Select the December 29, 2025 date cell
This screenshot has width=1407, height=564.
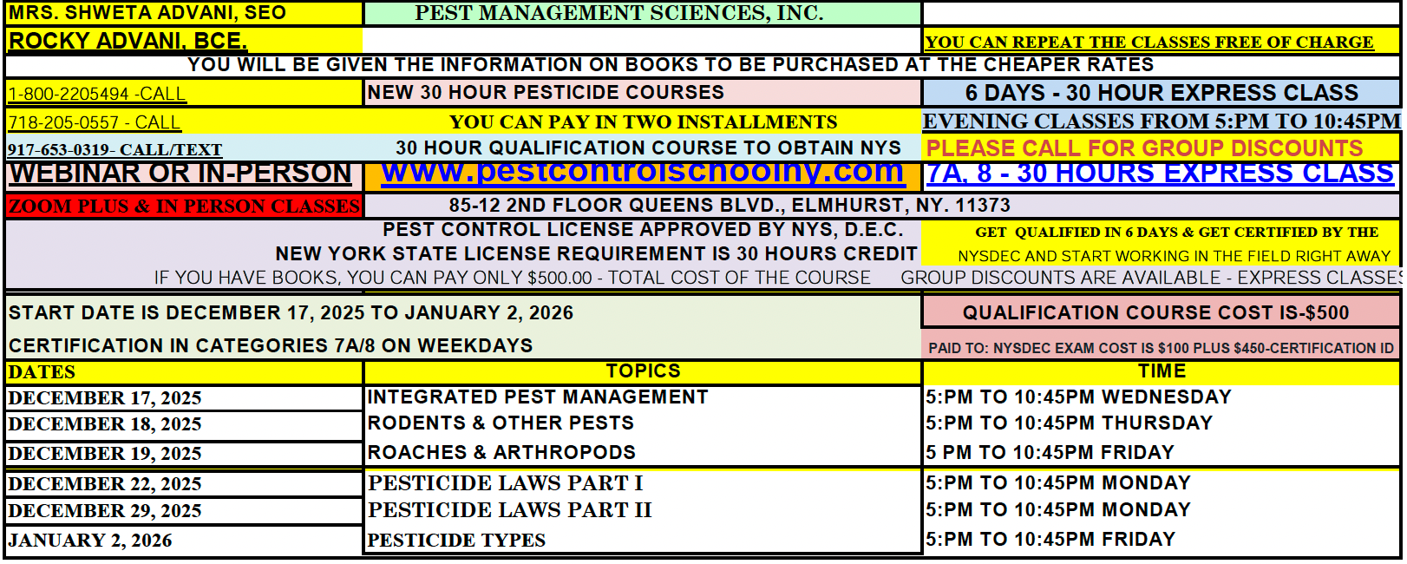184,511
